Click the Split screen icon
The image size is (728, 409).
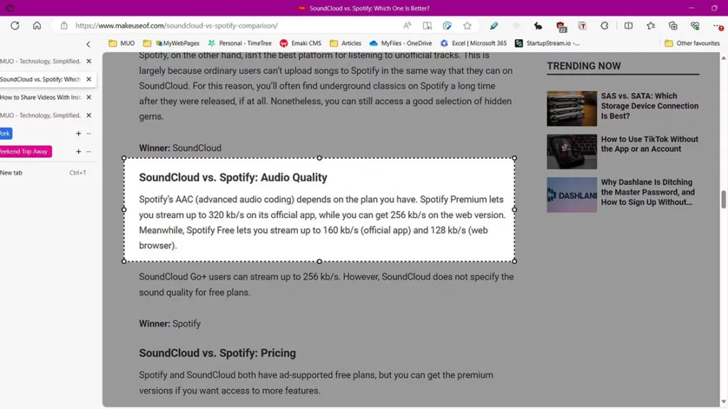pos(628,26)
